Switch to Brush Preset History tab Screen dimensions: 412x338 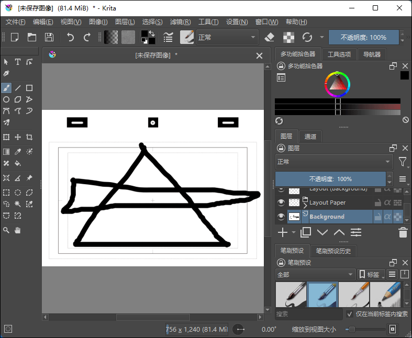click(x=333, y=251)
